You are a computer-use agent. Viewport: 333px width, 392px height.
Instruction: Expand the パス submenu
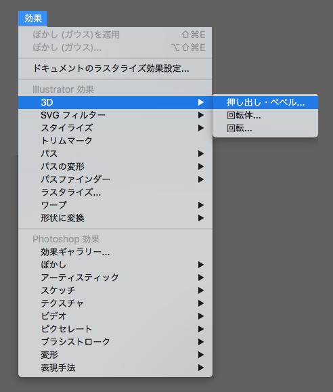click(x=115, y=154)
